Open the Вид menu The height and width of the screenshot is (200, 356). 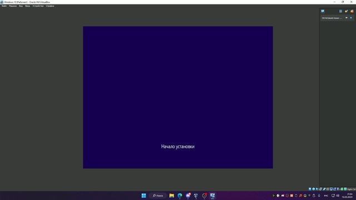(x=21, y=6)
